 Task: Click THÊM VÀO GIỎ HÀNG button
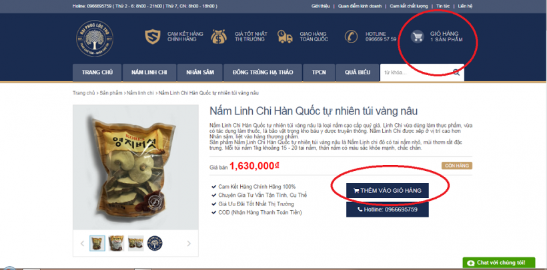point(387,191)
